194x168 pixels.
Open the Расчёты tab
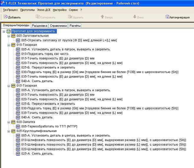tap(75, 26)
